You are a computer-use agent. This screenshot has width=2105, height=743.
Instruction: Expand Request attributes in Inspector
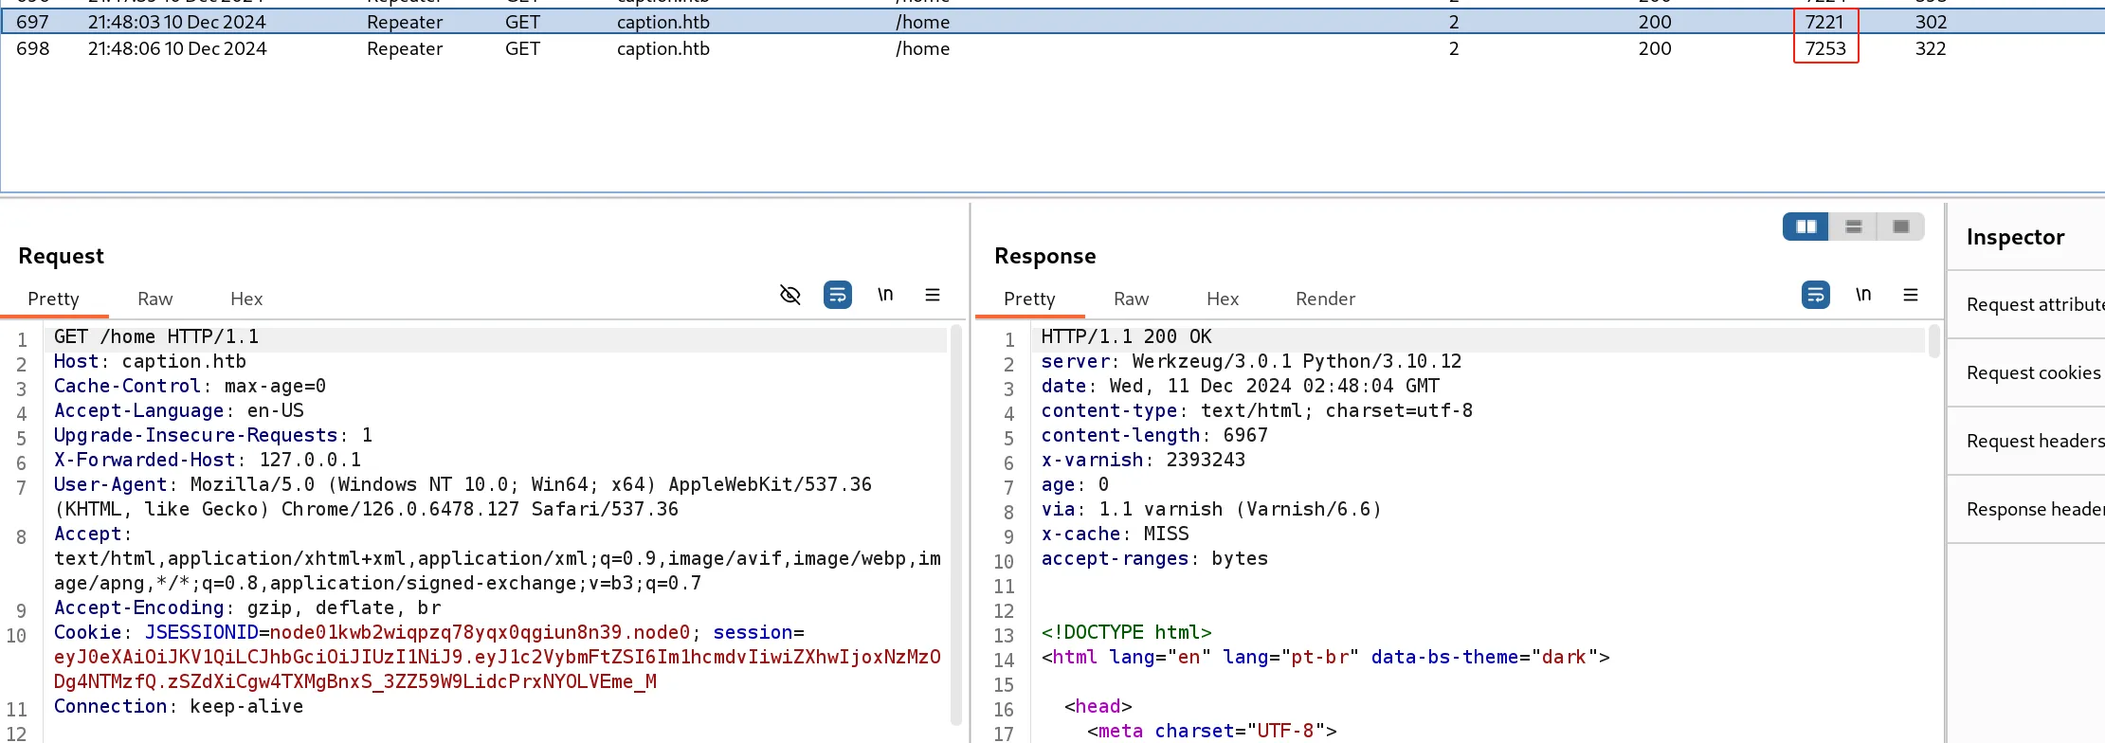point(2026,304)
